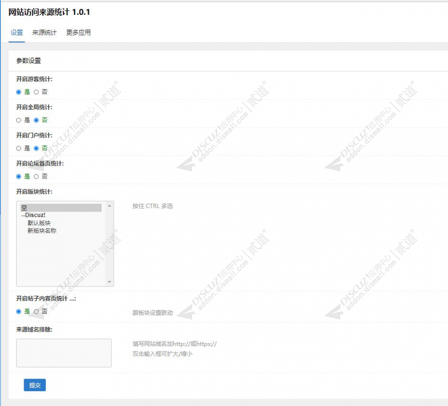The height and width of the screenshot is (406, 448).
Task: Select 否 for 开启游客统计
Action: (36, 92)
